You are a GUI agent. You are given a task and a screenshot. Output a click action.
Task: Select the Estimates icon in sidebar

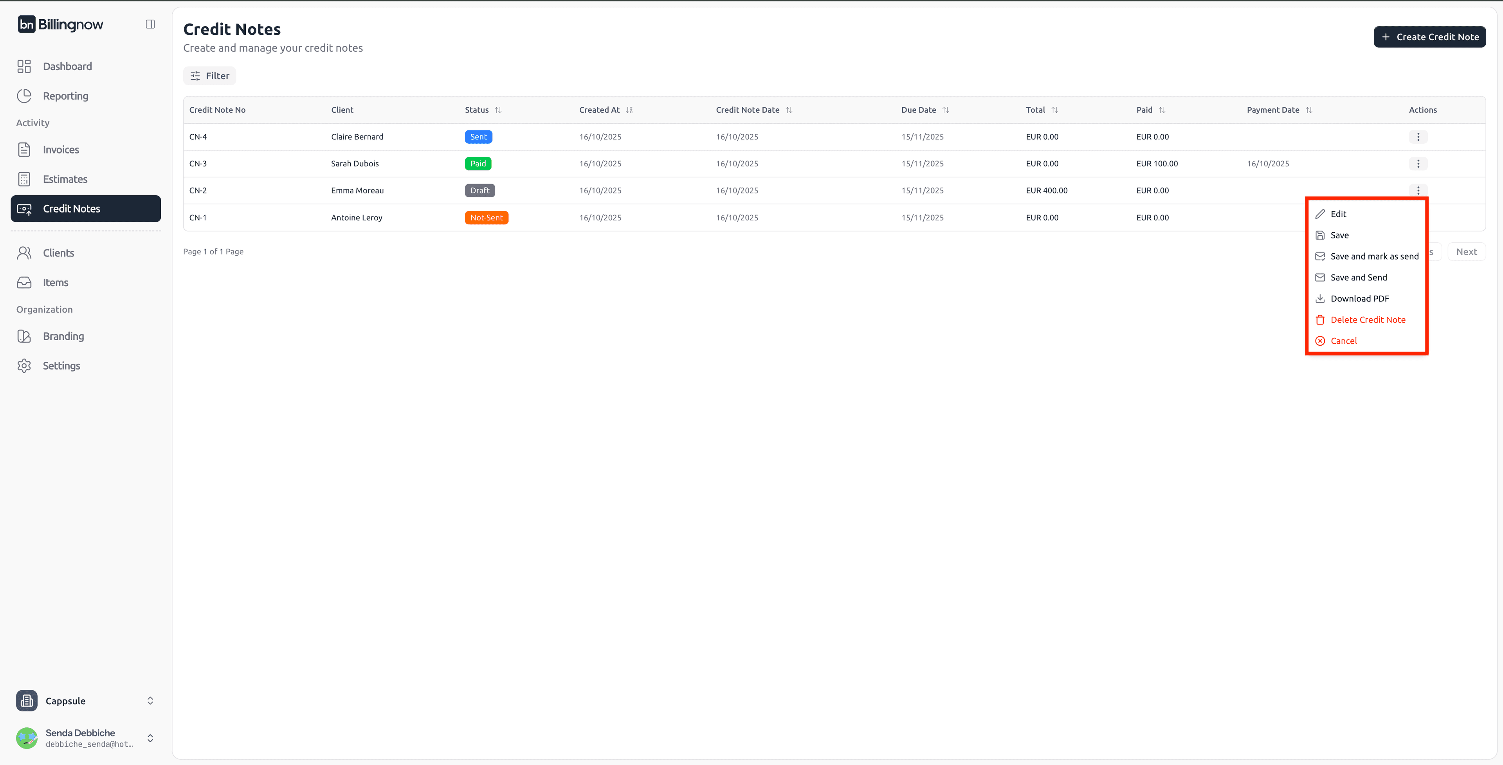pyautogui.click(x=24, y=179)
